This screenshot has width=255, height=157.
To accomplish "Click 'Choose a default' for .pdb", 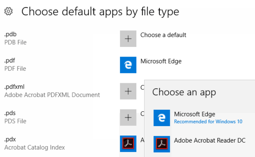I will (x=163, y=35).
